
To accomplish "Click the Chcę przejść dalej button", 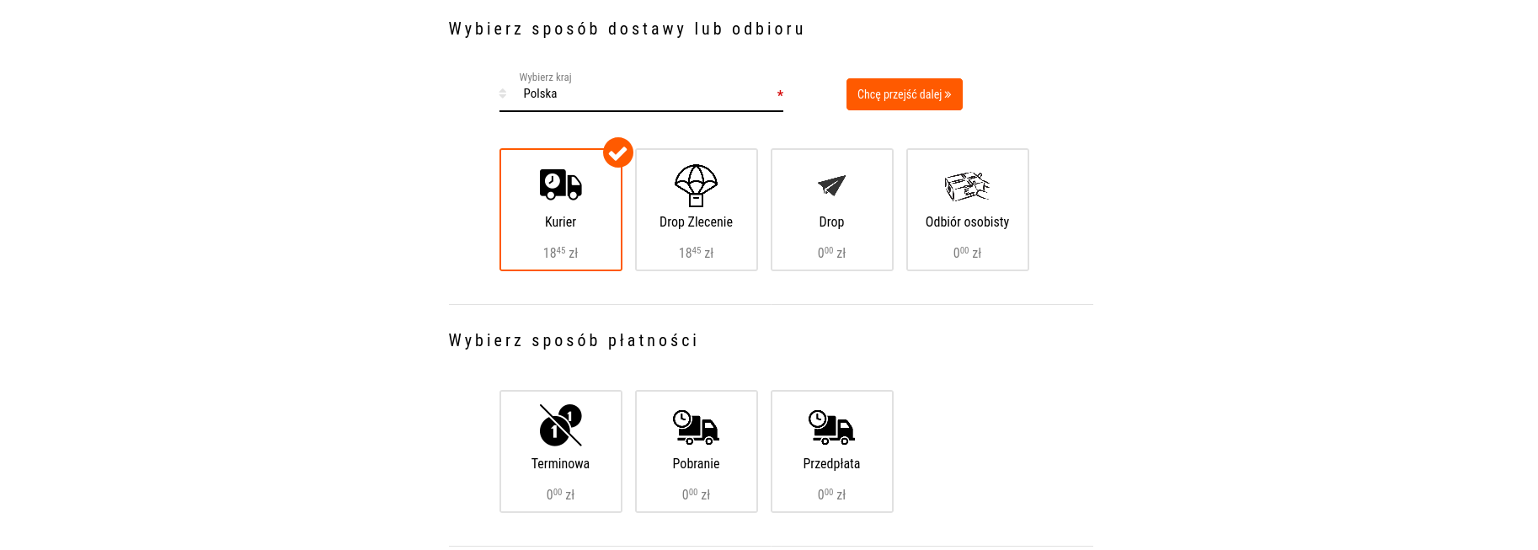I will (905, 94).
